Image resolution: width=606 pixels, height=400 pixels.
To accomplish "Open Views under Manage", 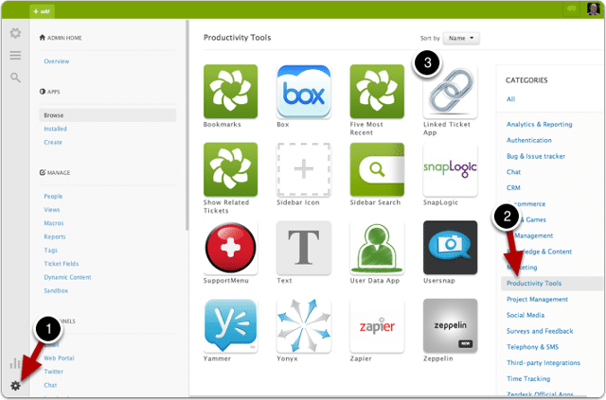I will [x=52, y=210].
